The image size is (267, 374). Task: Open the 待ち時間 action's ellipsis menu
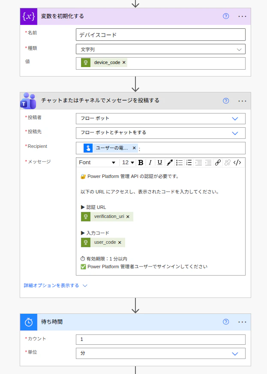point(242,322)
